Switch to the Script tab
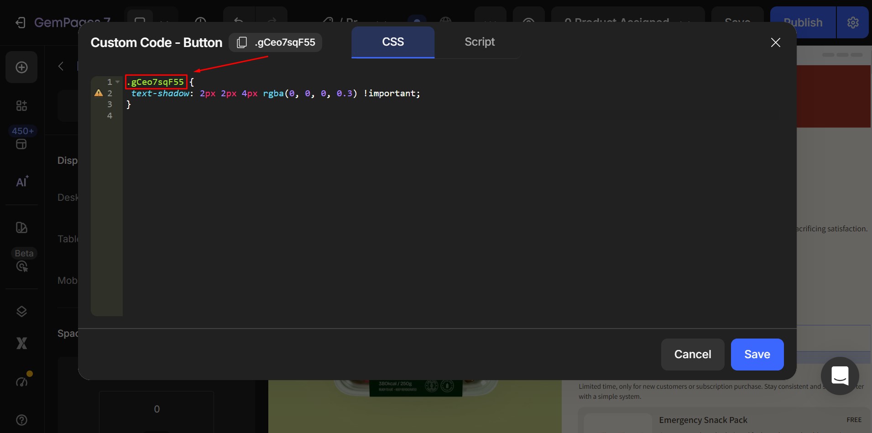This screenshot has width=872, height=433. (x=479, y=42)
